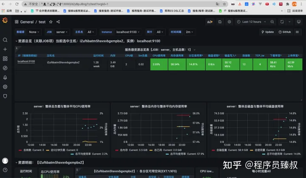Viewport: 306px width, 178px height.
Task: Toggle the 总使用量 legend series
Action: coord(260,150)
